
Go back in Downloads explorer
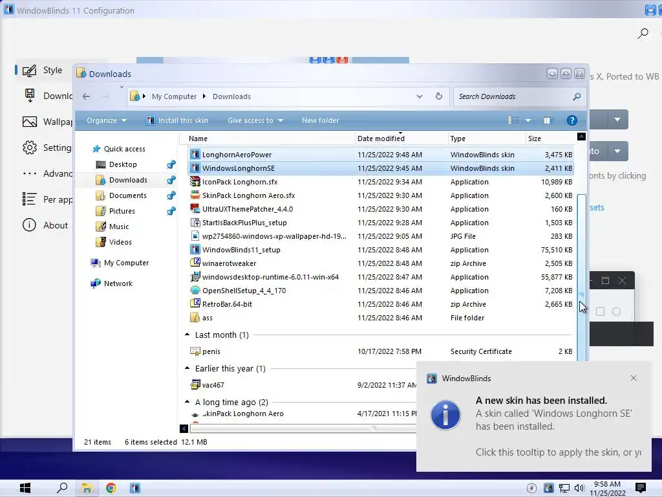[86, 96]
